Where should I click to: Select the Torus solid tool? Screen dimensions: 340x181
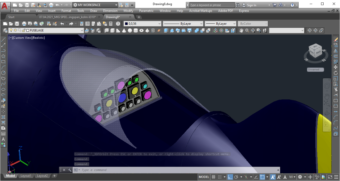tap(141, 30)
